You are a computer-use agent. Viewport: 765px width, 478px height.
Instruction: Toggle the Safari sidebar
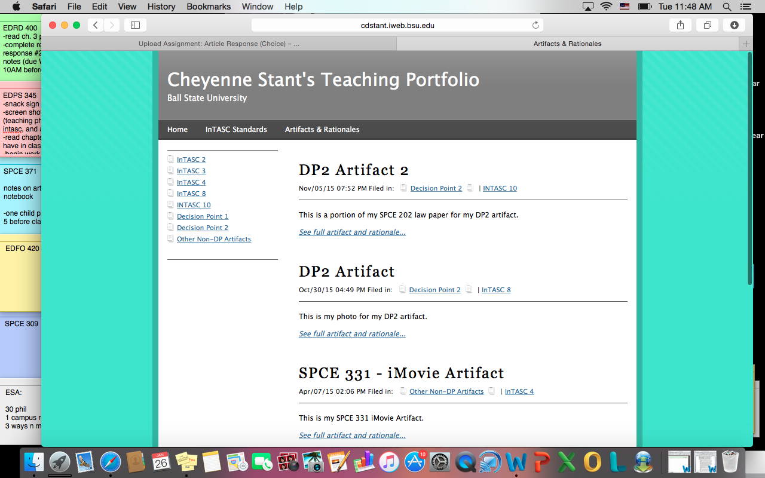[x=135, y=25]
